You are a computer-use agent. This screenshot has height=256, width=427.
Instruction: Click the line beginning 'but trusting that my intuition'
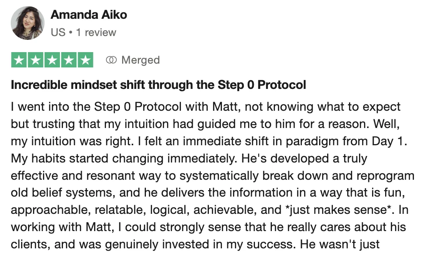205,124
